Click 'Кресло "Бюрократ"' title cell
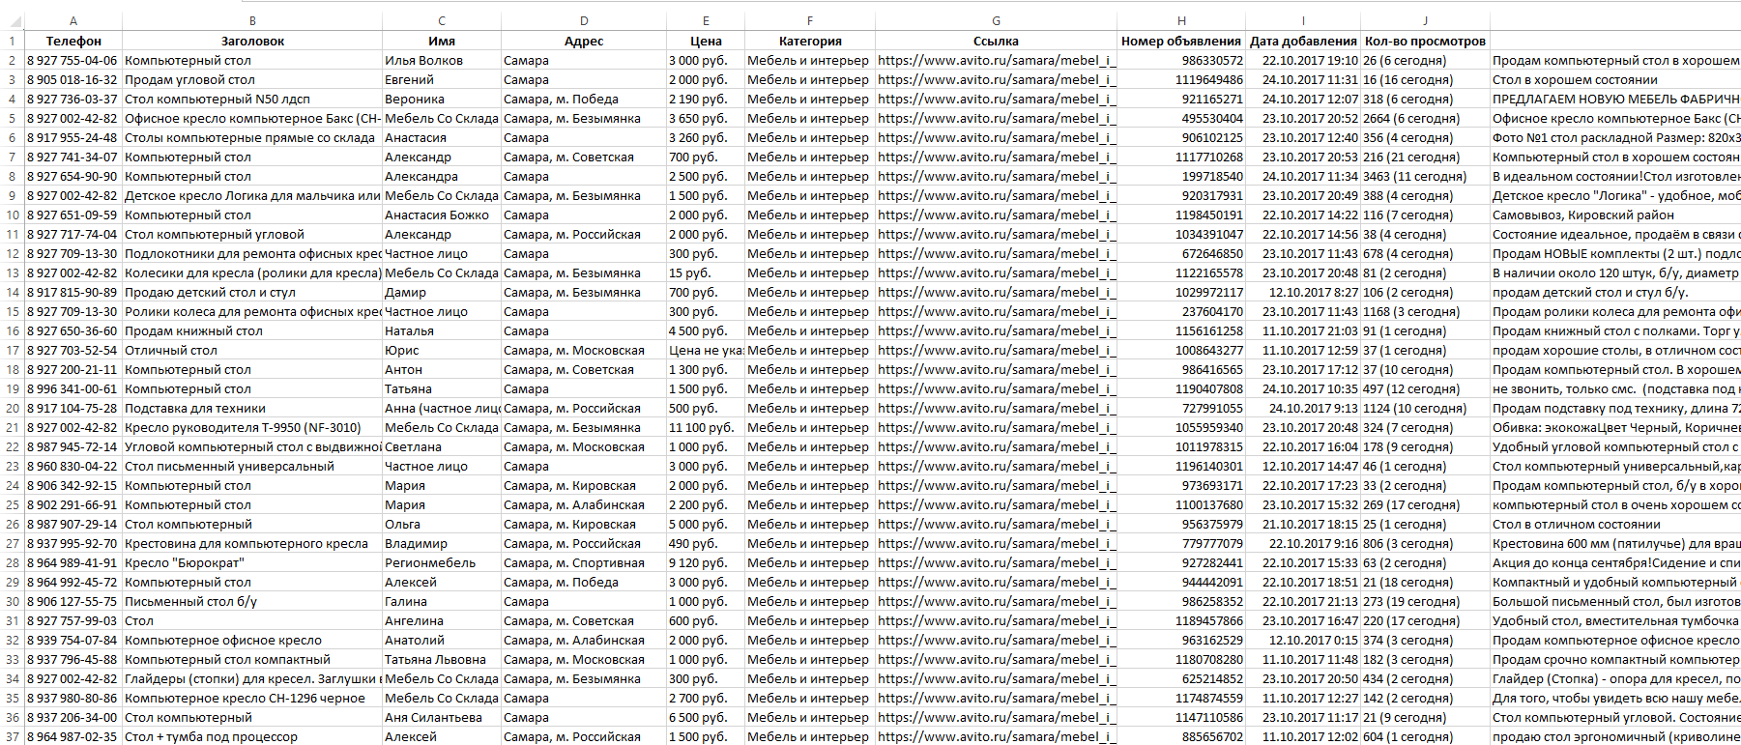 tap(252, 562)
